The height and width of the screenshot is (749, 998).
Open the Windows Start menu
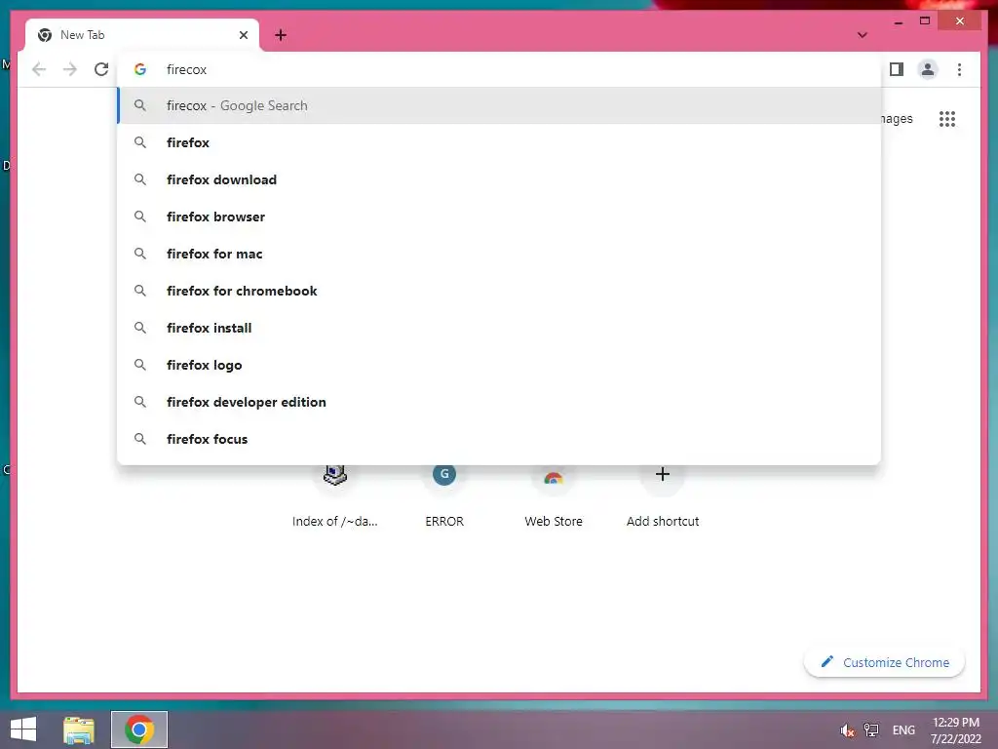point(23,729)
